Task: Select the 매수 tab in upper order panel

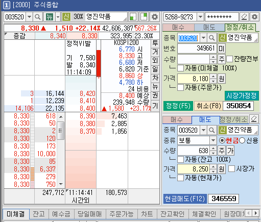Action: tap(178, 27)
